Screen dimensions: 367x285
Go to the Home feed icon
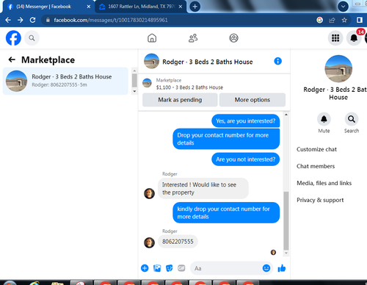click(152, 38)
